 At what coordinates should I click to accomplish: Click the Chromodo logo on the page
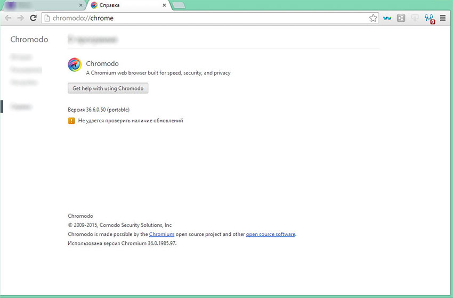point(75,64)
